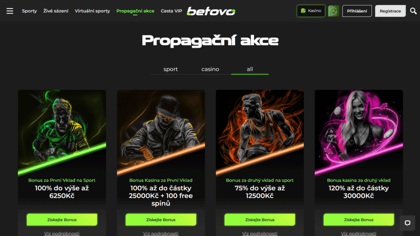Open the hooded card player promo image

tap(161, 133)
